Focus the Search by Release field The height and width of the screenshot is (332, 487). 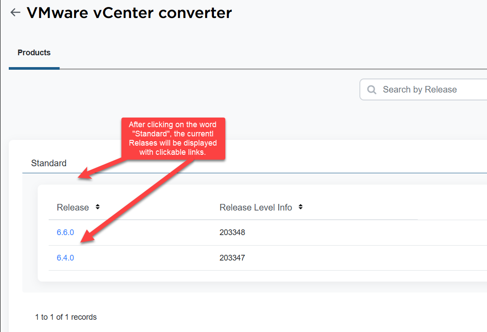click(x=423, y=89)
